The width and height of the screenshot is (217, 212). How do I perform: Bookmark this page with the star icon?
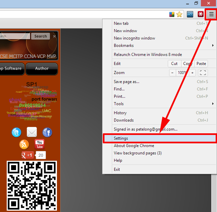(179, 14)
